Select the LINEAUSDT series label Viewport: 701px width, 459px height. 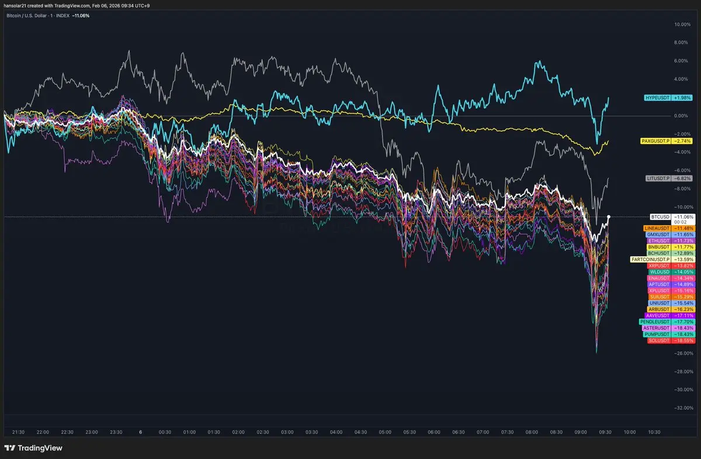coord(657,228)
